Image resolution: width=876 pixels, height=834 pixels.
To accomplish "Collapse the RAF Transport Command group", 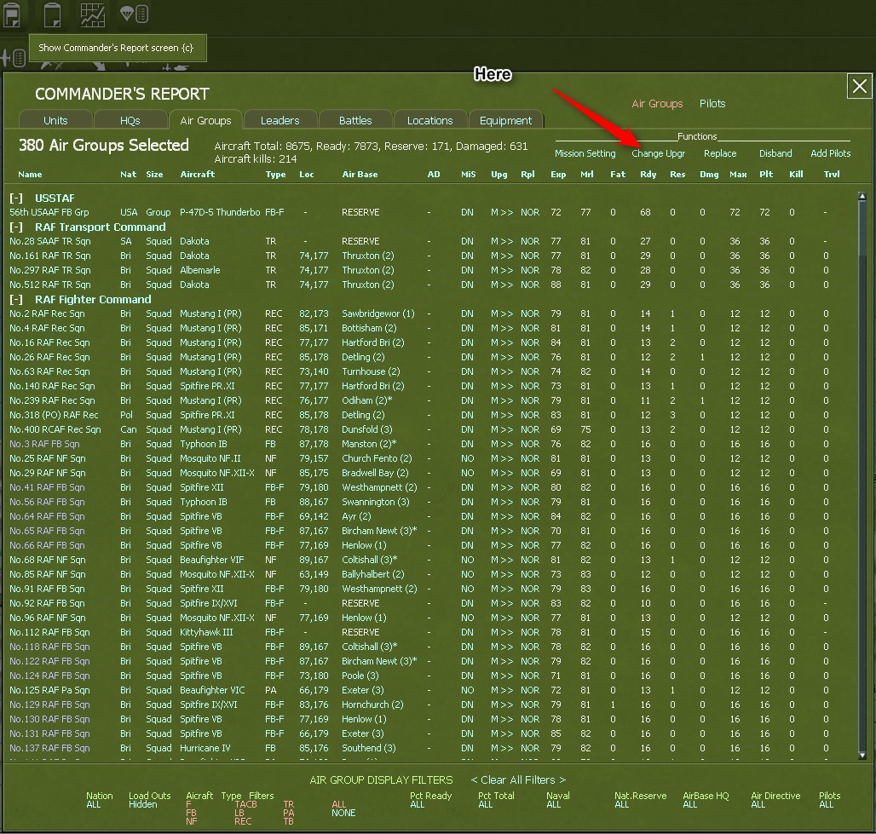I will (x=16, y=227).
